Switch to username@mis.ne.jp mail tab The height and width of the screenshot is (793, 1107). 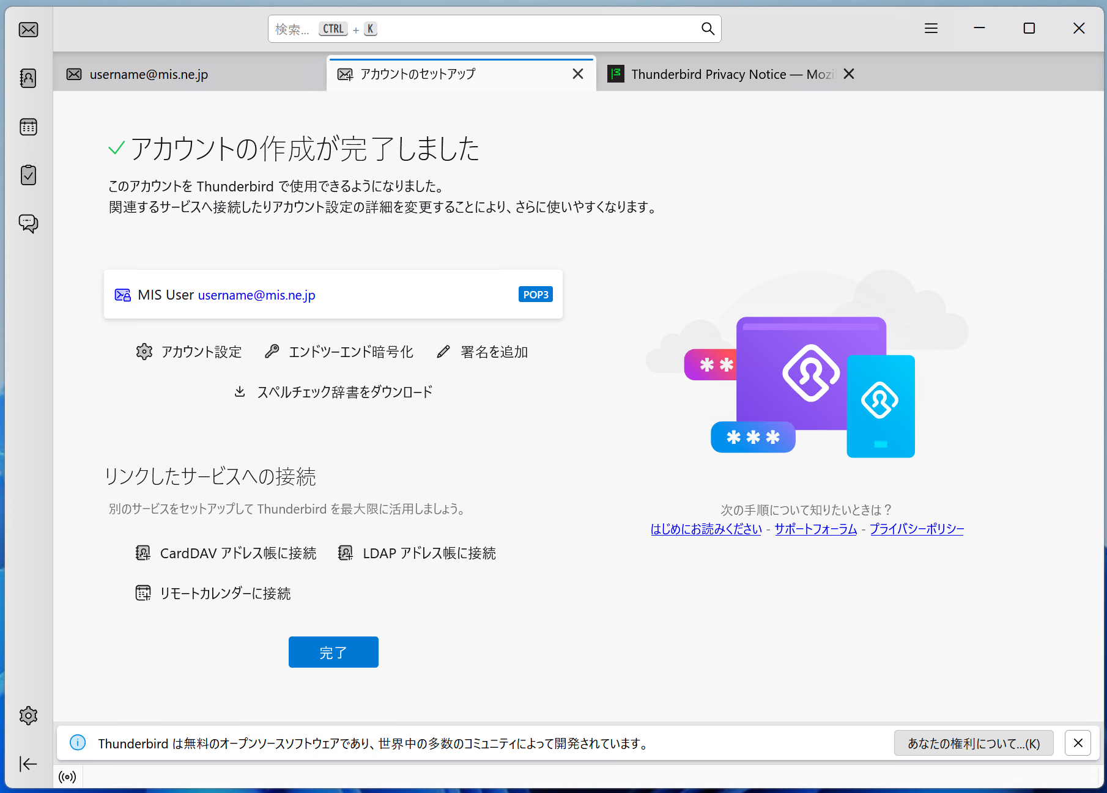(149, 75)
